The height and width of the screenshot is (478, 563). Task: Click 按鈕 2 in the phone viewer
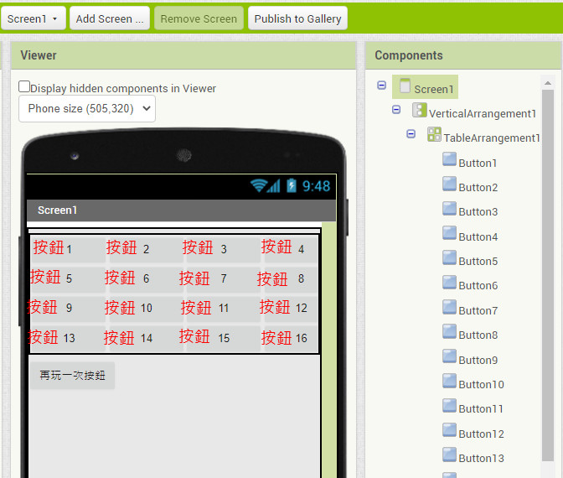click(145, 248)
